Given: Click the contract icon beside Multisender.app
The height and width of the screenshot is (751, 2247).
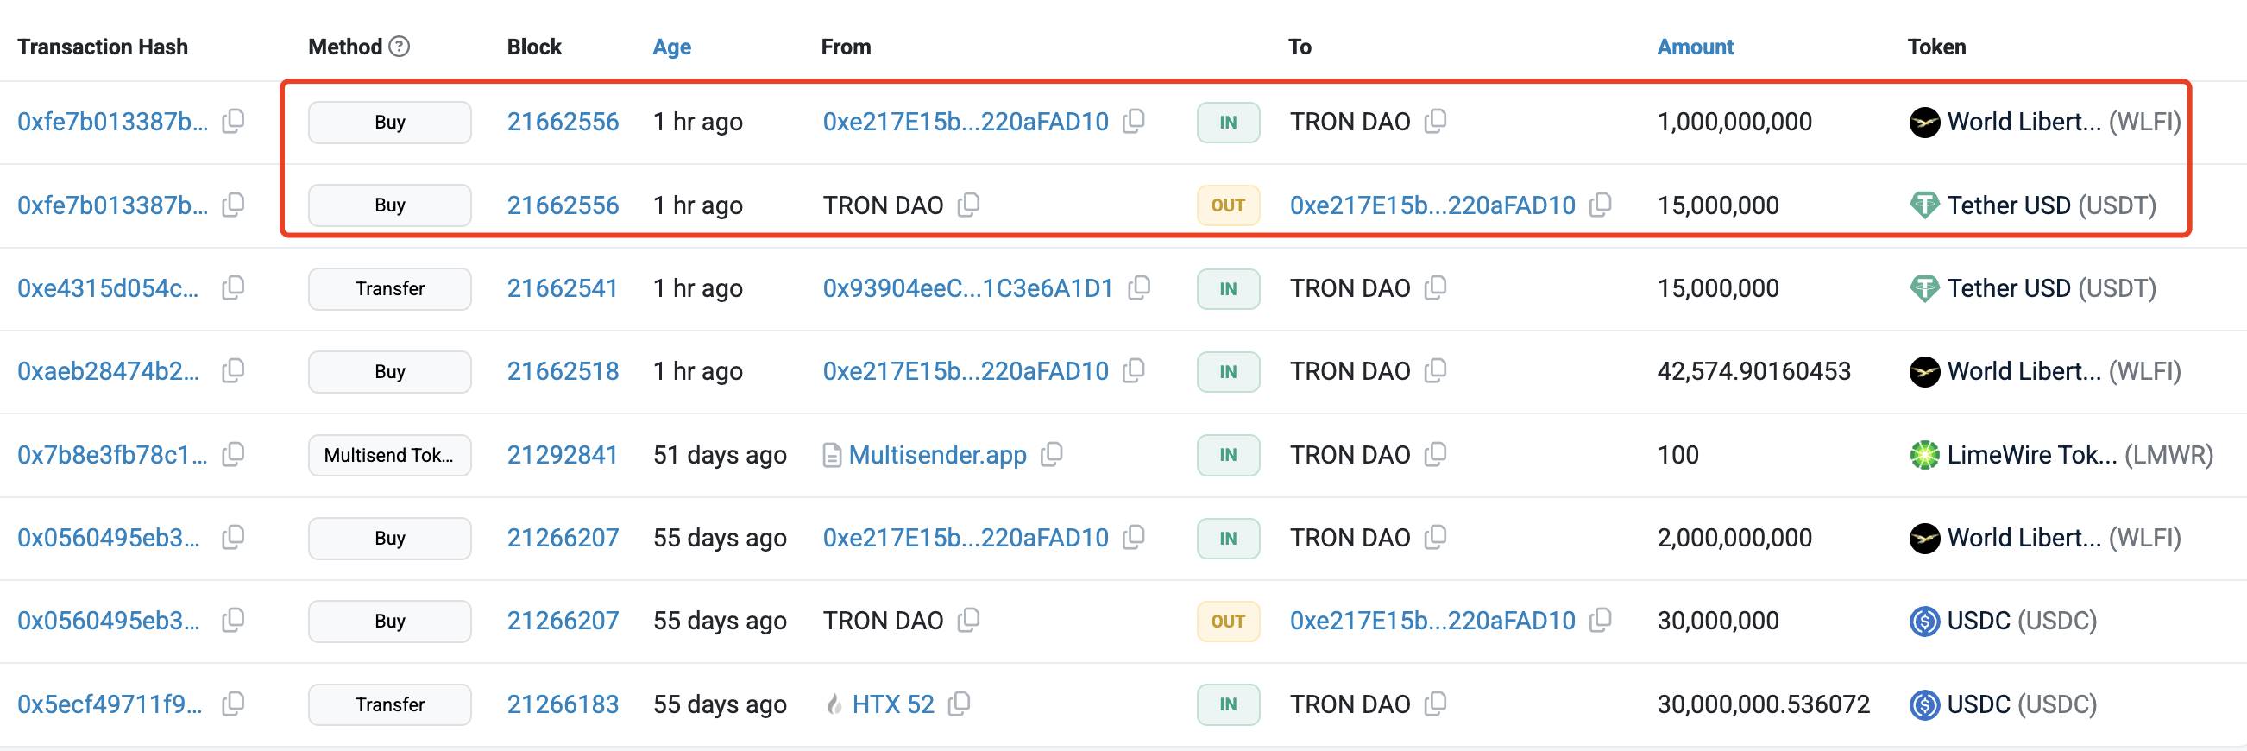Looking at the screenshot, I should [832, 455].
